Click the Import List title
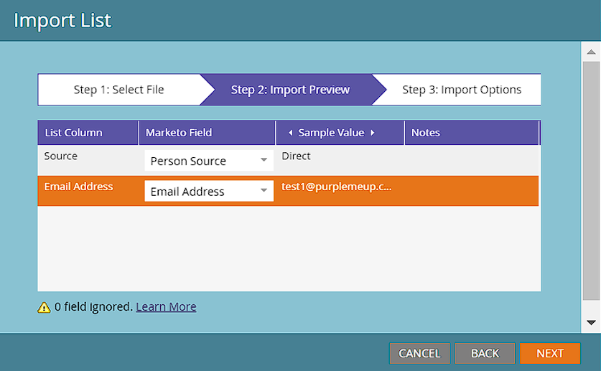This screenshot has height=371, width=601. click(x=62, y=20)
